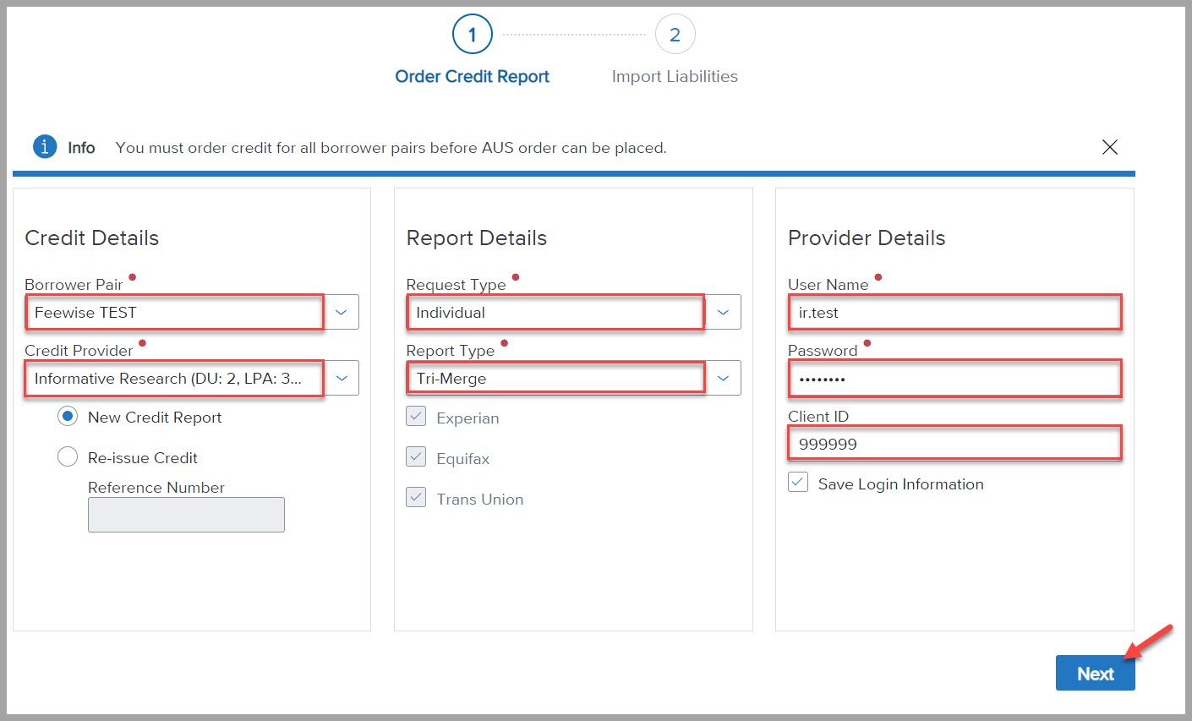This screenshot has width=1192, height=721.
Task: Click the Re-issue Credit label text
Action: pyautogui.click(x=143, y=458)
